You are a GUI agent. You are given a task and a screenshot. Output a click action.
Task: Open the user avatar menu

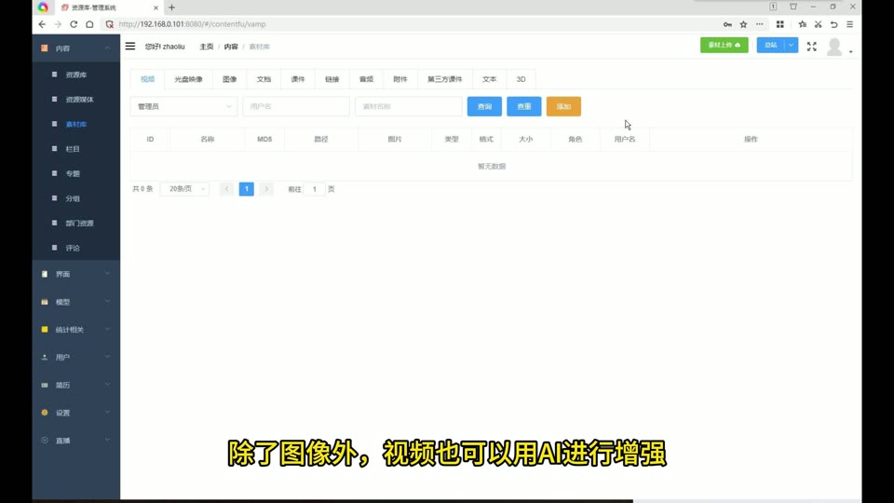(838, 47)
